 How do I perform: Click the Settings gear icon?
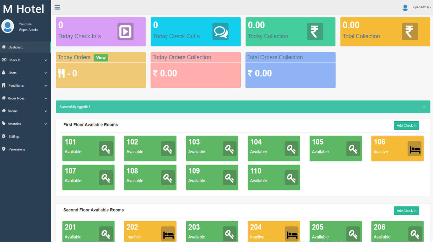pyautogui.click(x=4, y=136)
